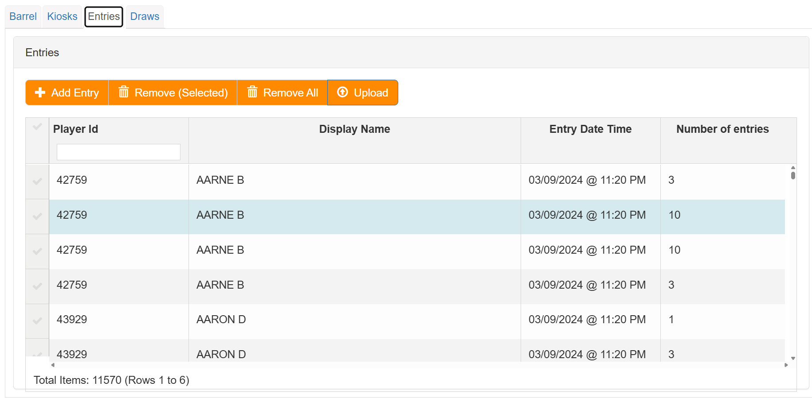Viewport: 812px width, 398px height.
Task: Click the horizontal scrollbar left arrow
Action: (53, 365)
